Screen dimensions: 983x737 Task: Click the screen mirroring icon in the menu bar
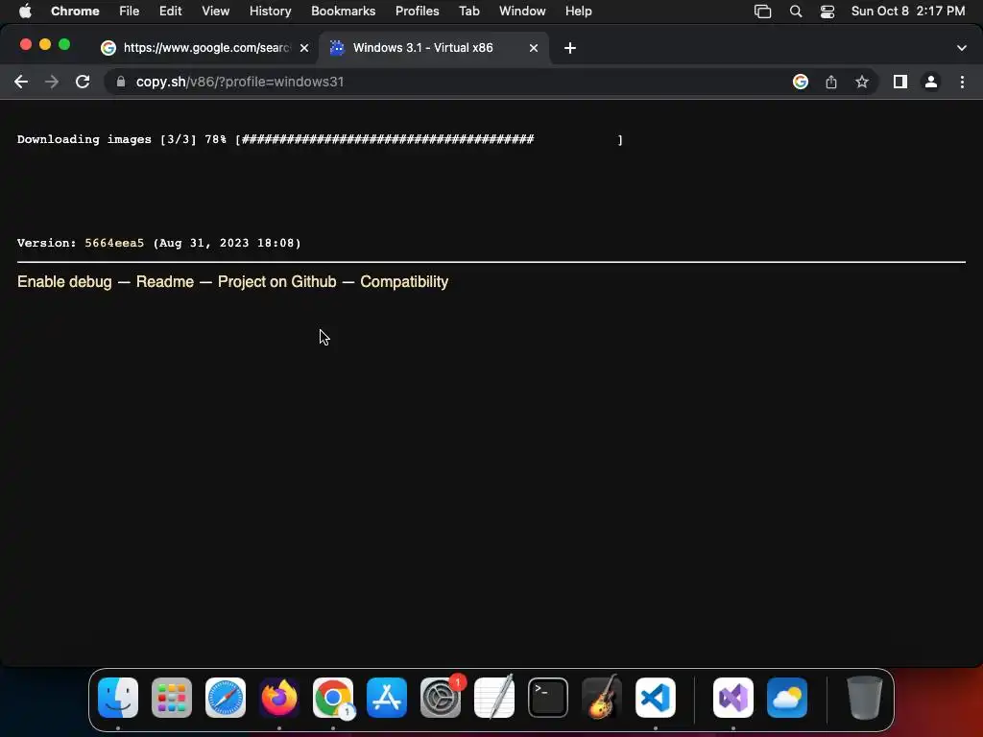click(762, 12)
